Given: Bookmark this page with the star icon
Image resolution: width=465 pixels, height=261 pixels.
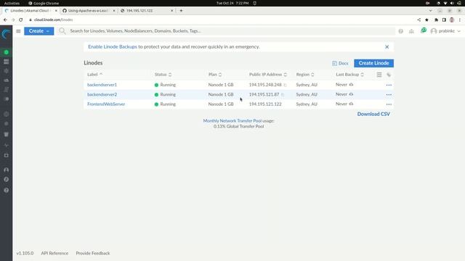Looking at the screenshot, I should (x=426, y=20).
